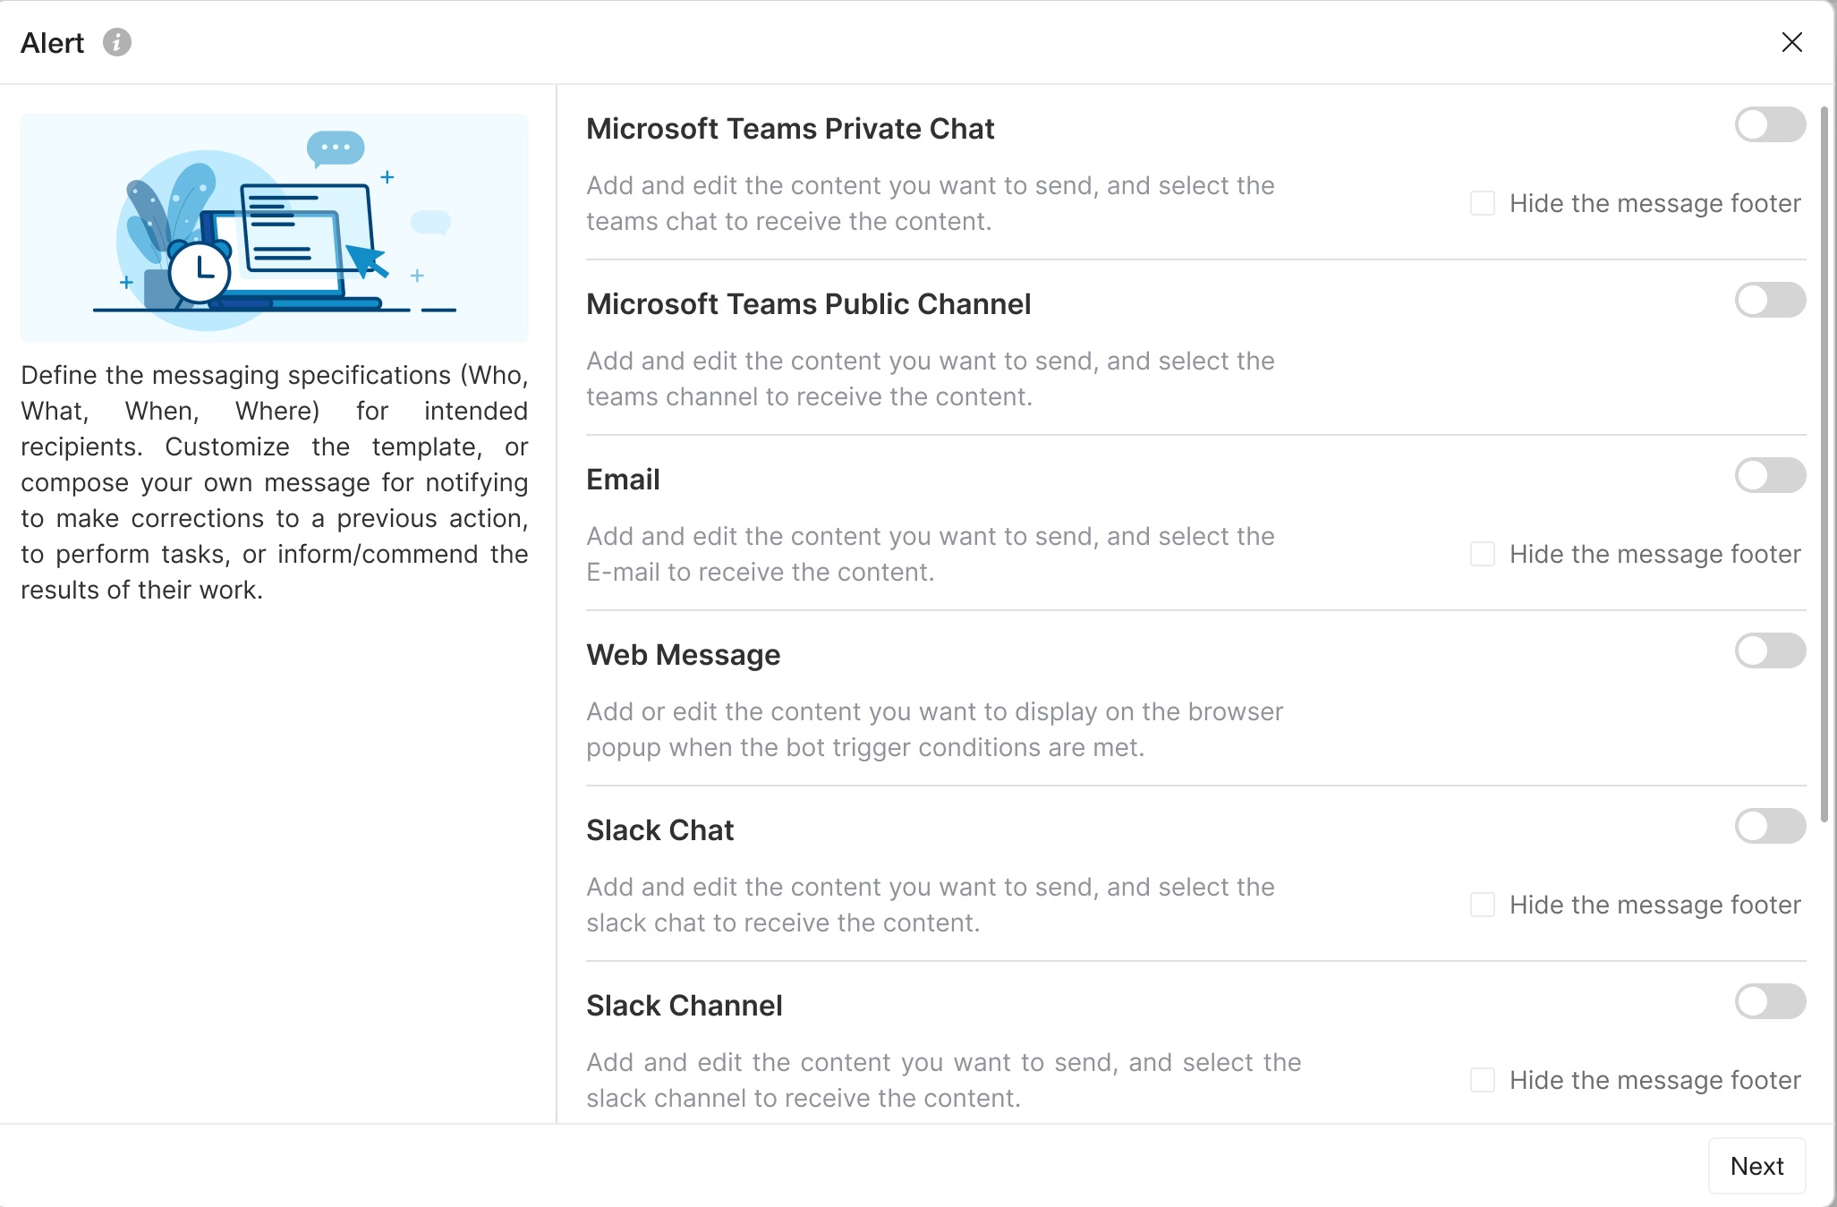Image resolution: width=1837 pixels, height=1207 pixels.
Task: Click the Web Message heading
Action: tap(684, 654)
